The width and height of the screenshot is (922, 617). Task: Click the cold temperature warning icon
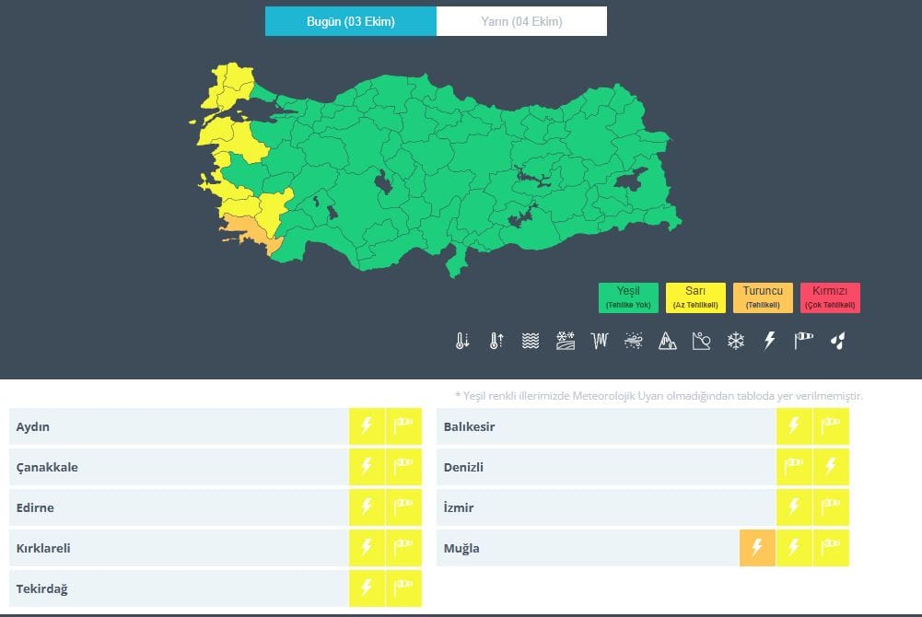click(462, 342)
